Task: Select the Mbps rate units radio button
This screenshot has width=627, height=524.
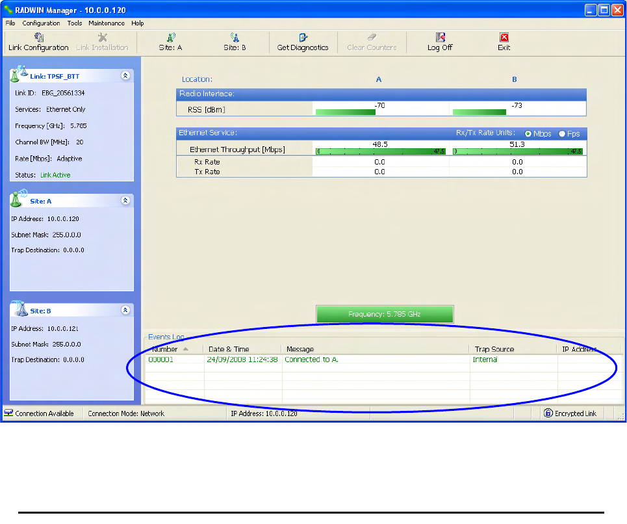Action: (528, 133)
